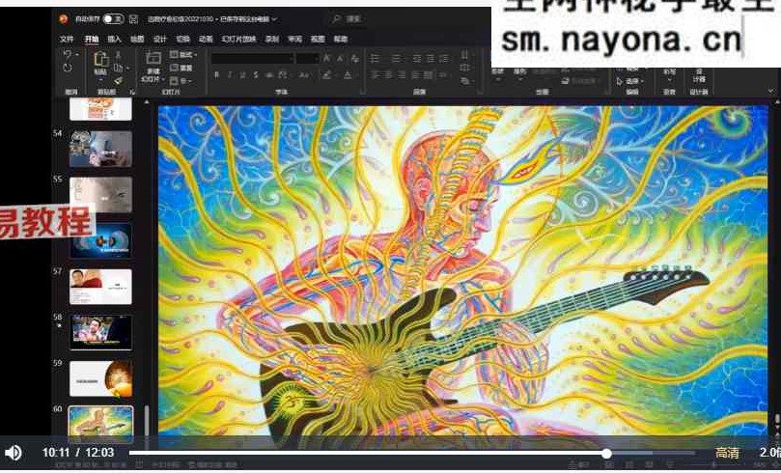Image resolution: width=781 pixels, height=473 pixels.
Task: Click the Align Left paragraph icon
Action: coord(375,75)
